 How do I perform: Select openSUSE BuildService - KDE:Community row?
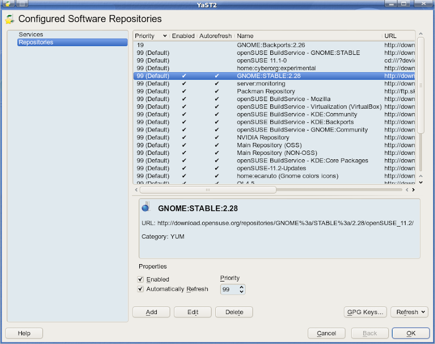coord(274,115)
